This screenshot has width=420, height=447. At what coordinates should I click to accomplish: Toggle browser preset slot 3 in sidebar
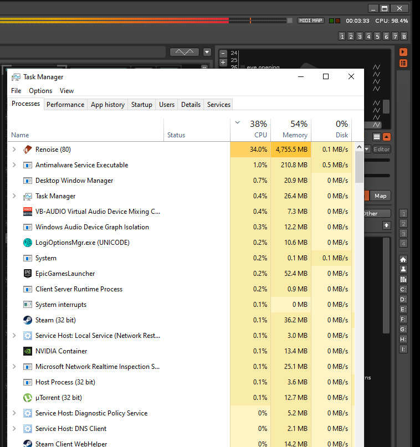(403, 234)
